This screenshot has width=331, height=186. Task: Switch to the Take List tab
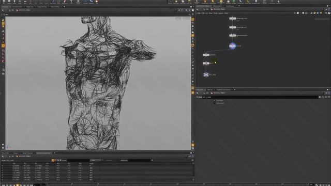coord(210,89)
